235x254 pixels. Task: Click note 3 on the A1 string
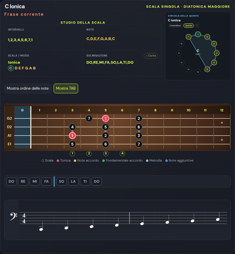pos(139,136)
